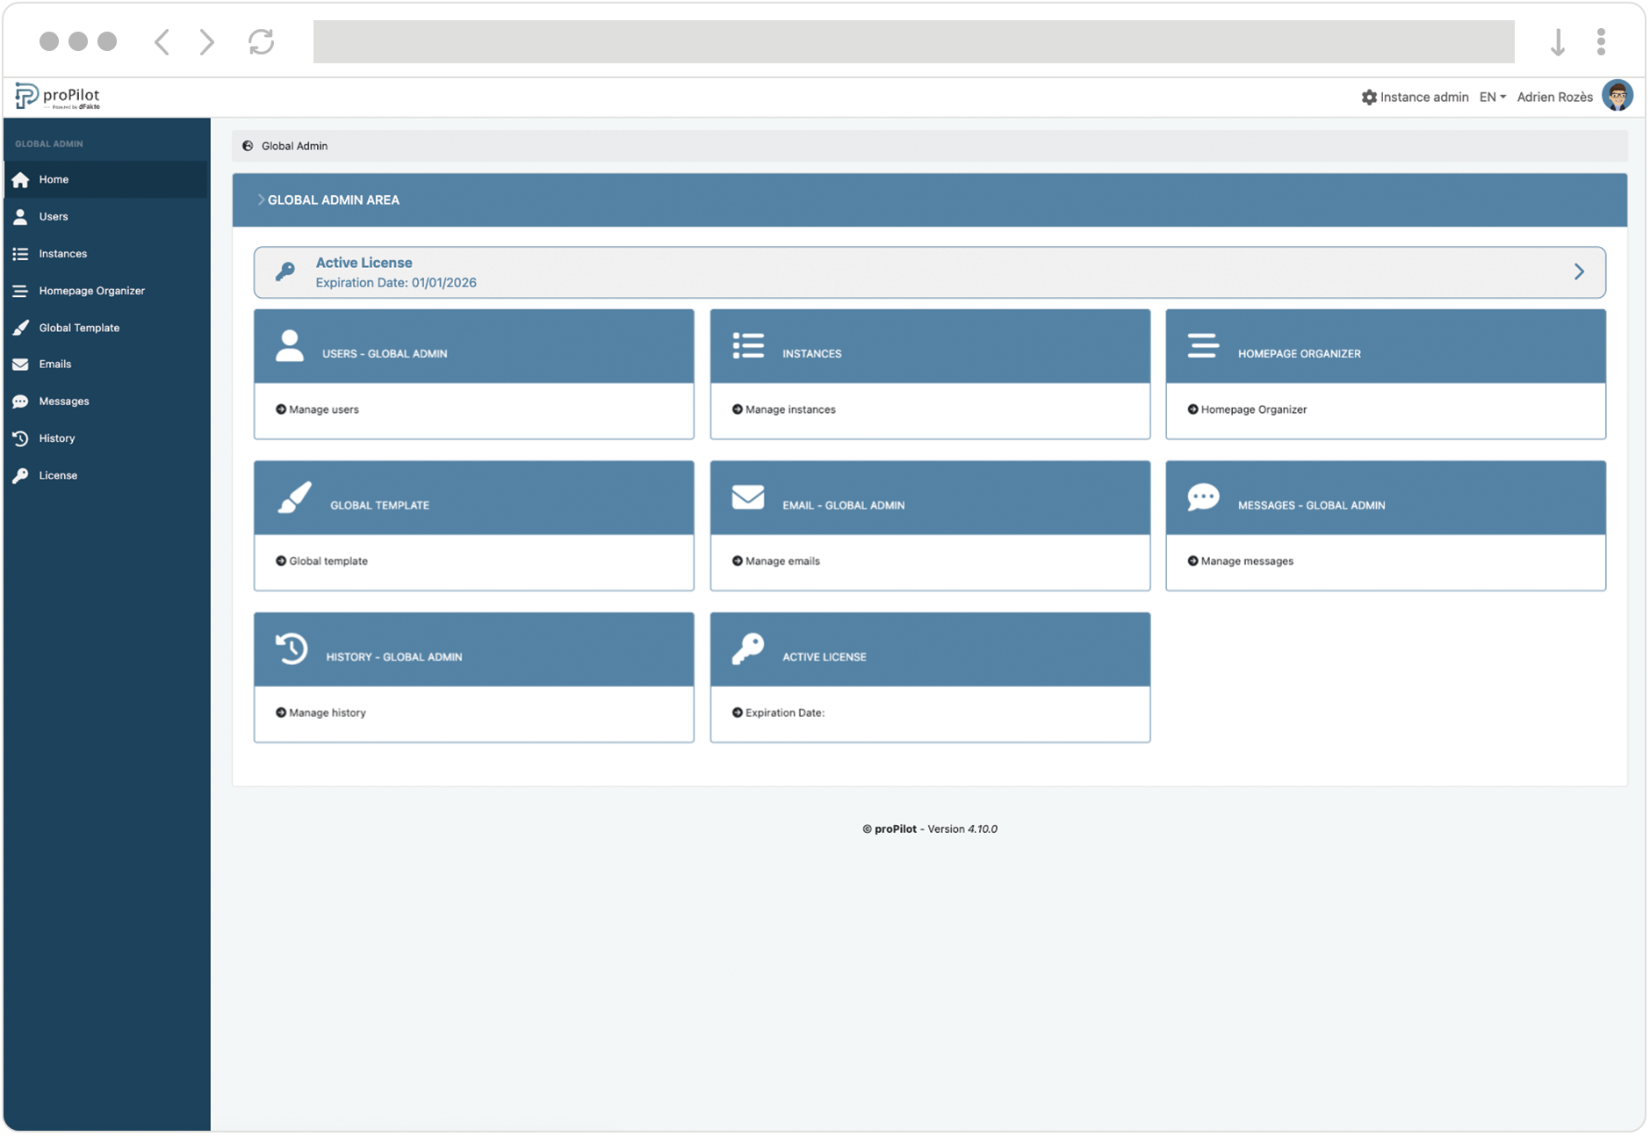Screen dimensions: 1650x1136
Task: Click the key icon on Active License card
Action: 747,649
